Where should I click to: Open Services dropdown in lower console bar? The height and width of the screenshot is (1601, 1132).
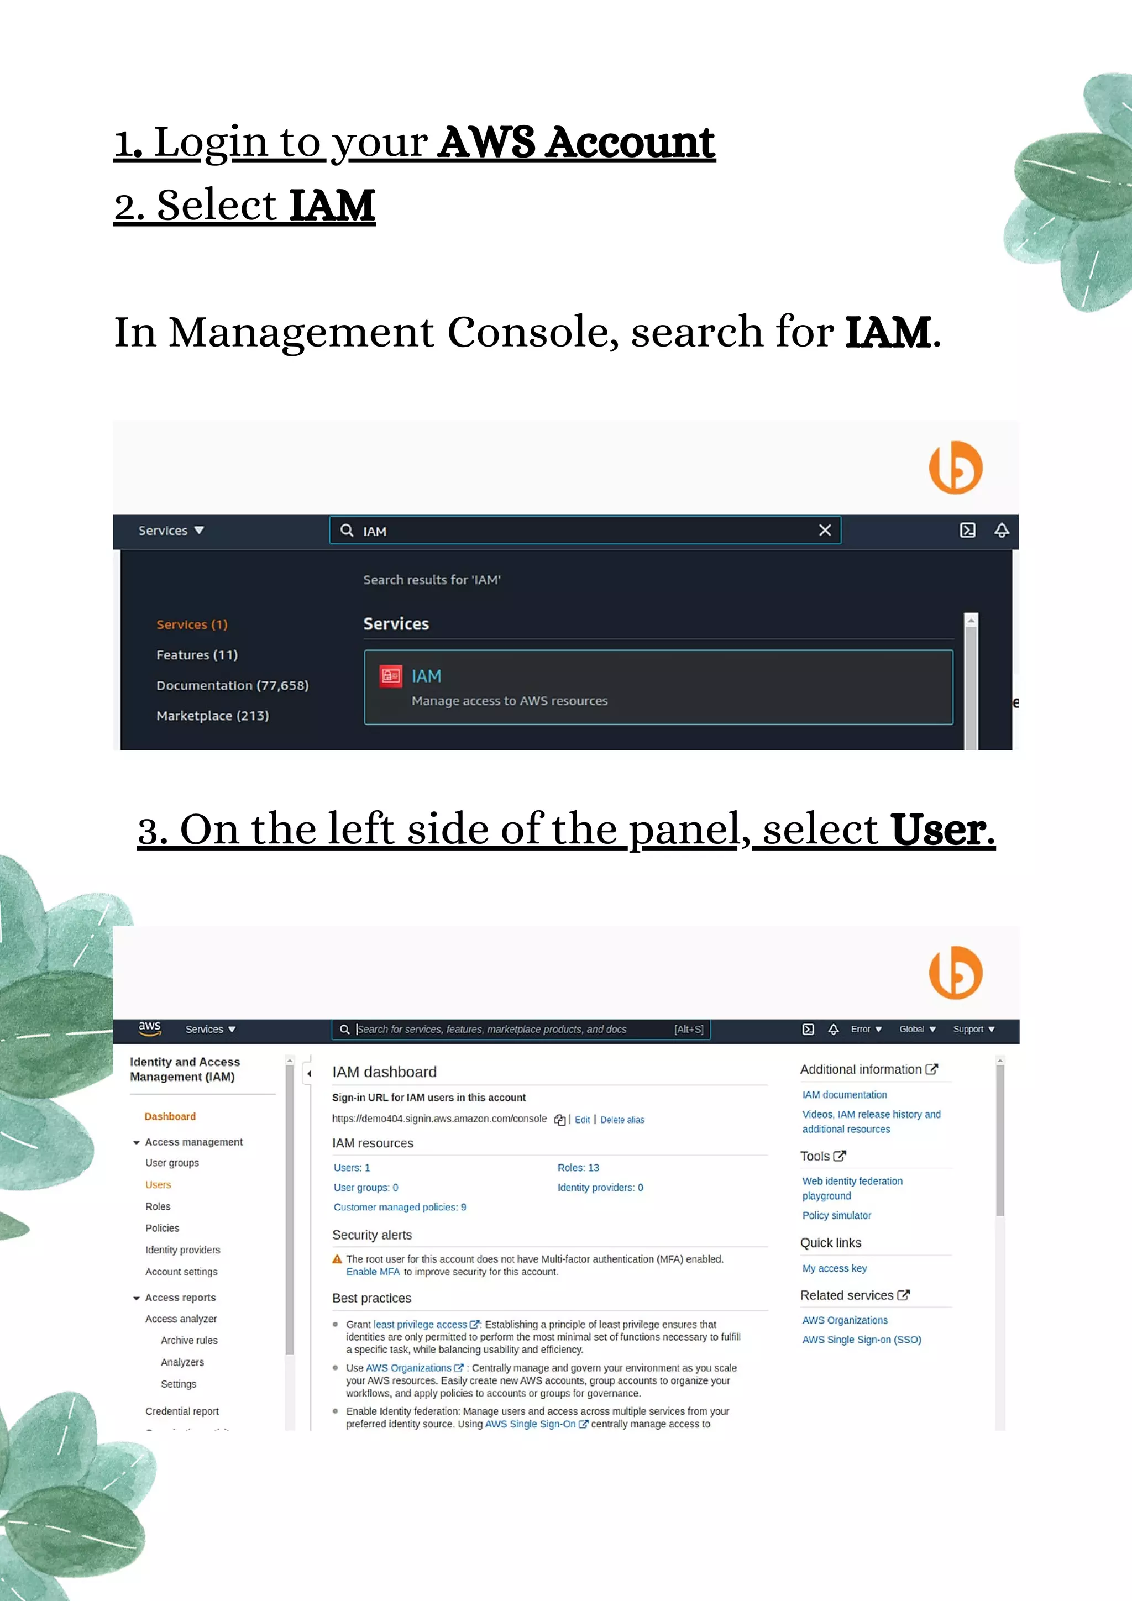tap(210, 1029)
